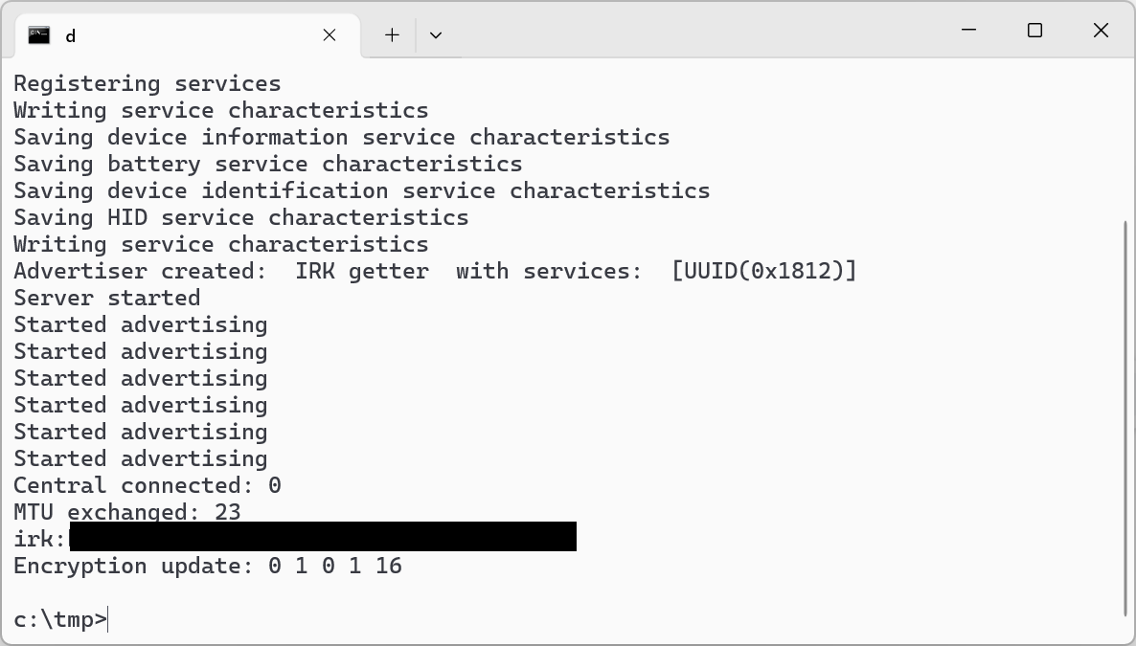Image resolution: width=1136 pixels, height=646 pixels.
Task: Click the 'Central connected: 0' output line
Action: [148, 485]
